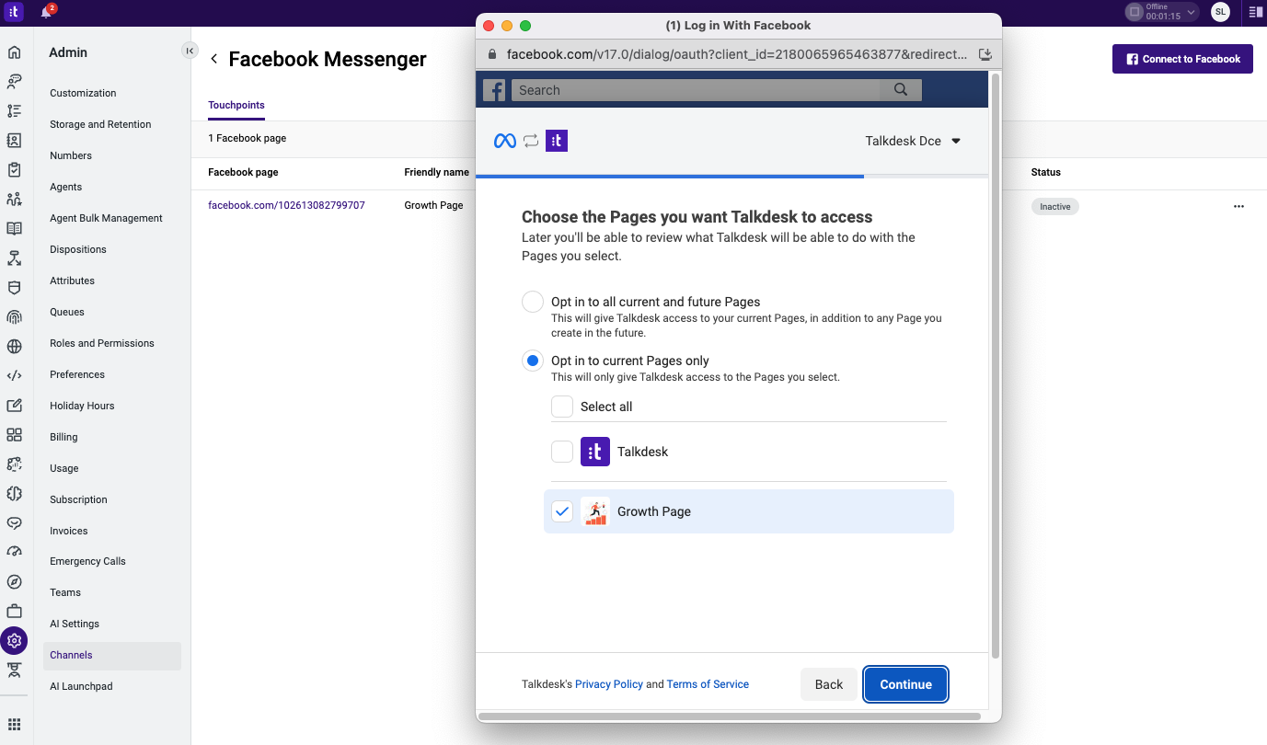This screenshot has width=1267, height=745.
Task: Select 'Opt in to all current and future Pages'
Action: tap(533, 302)
